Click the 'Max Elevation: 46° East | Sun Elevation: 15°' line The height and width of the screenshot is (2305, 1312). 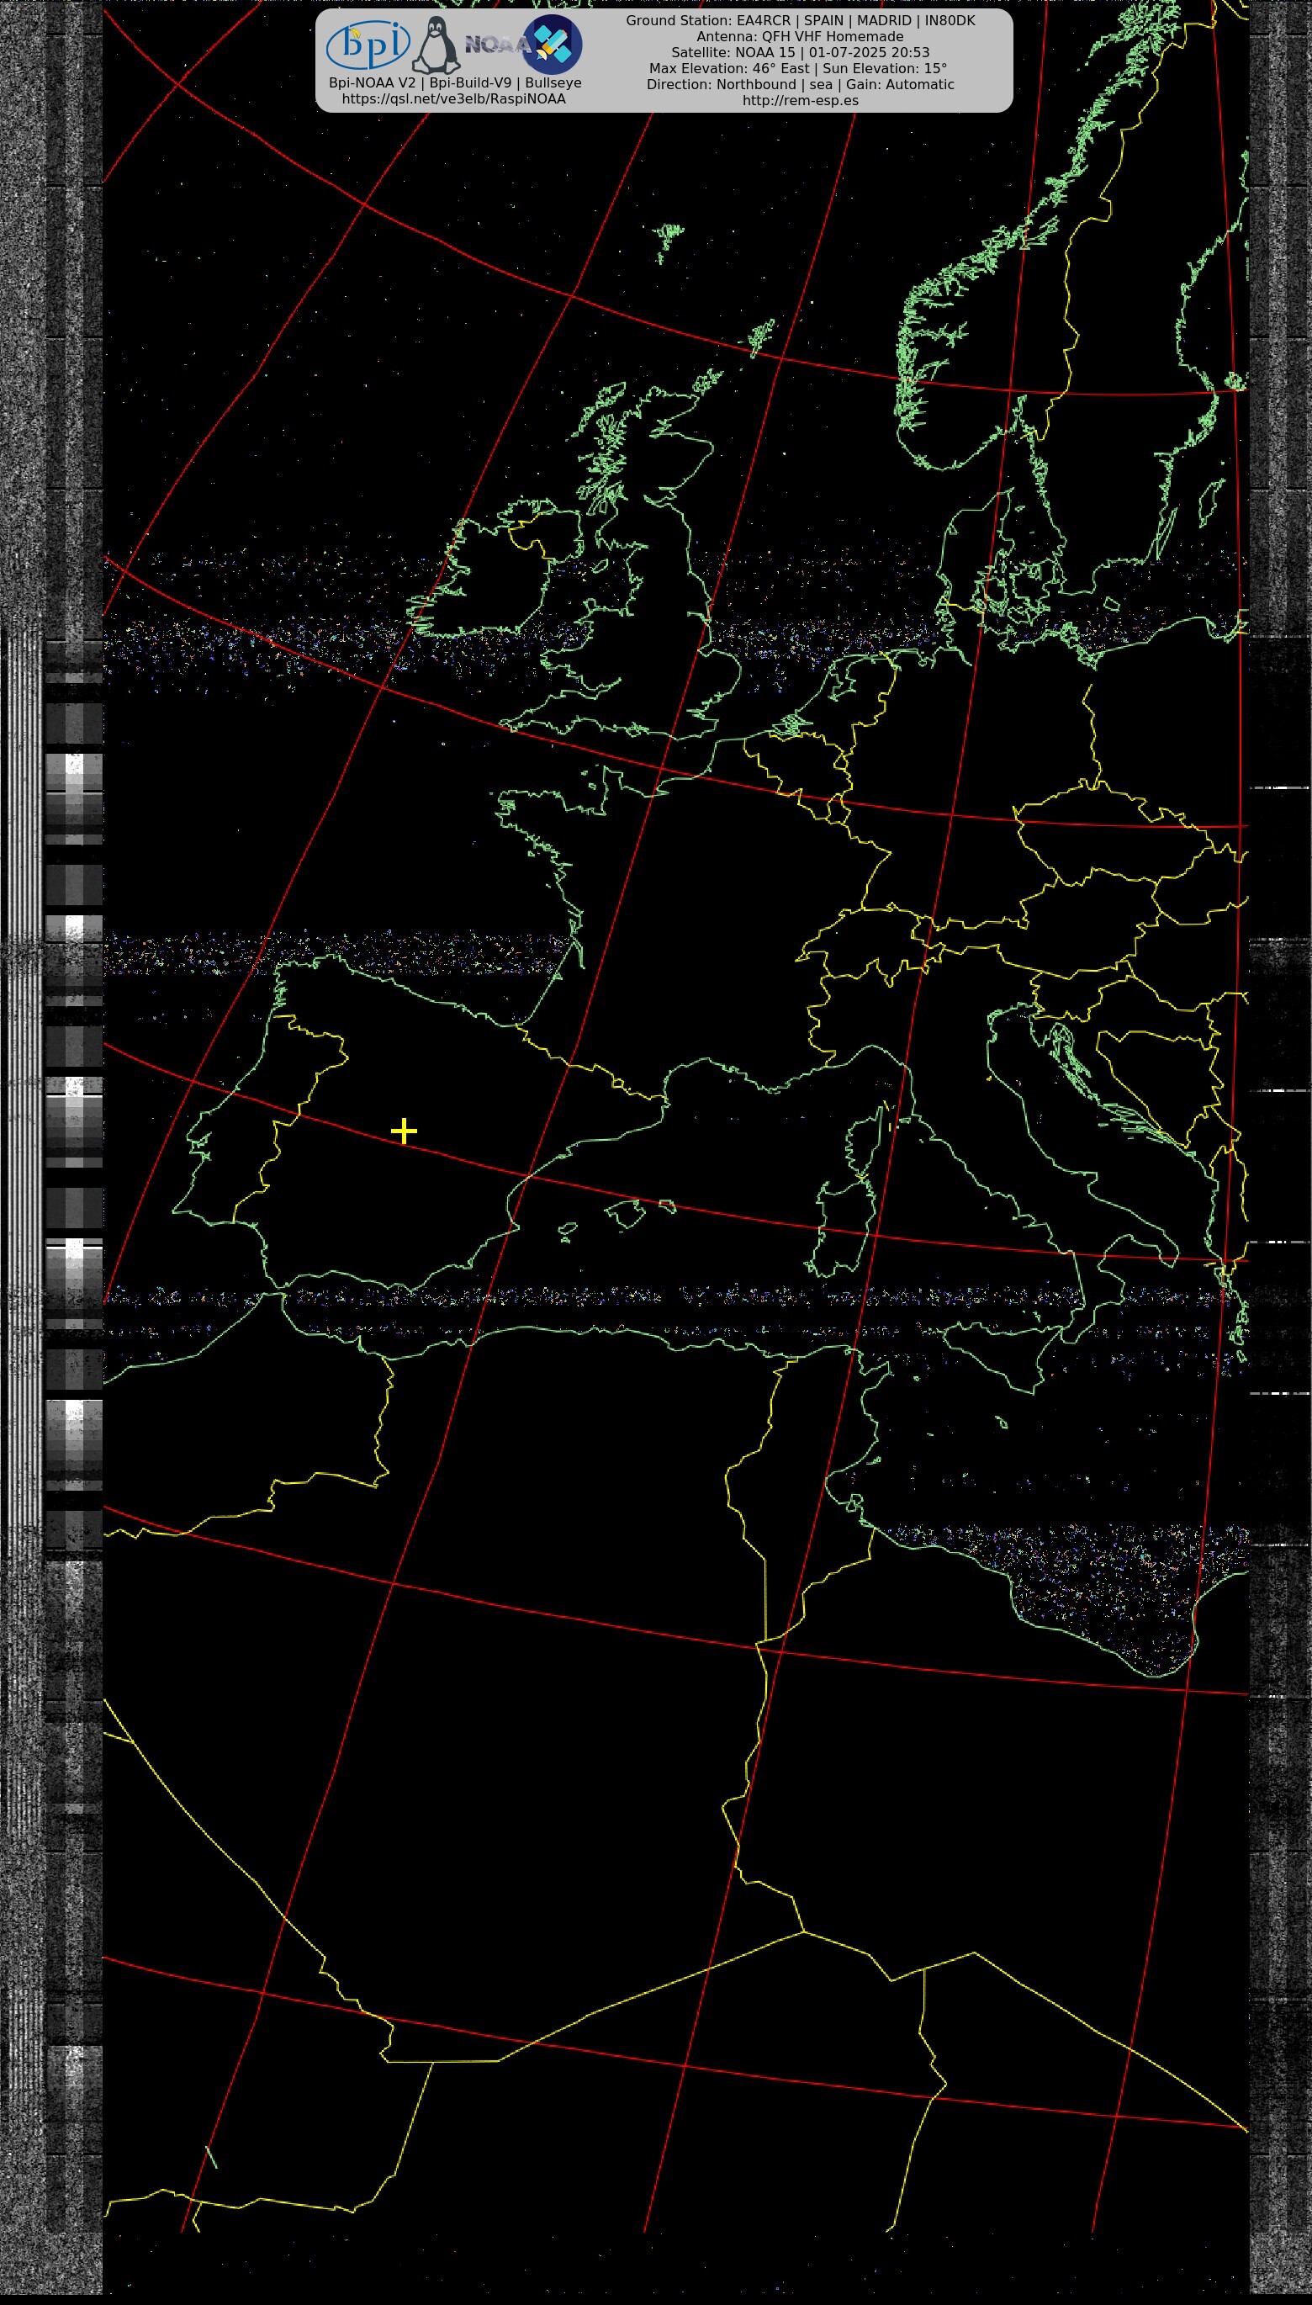coord(798,68)
